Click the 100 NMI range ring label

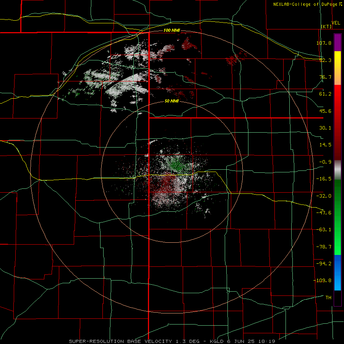[172, 30]
